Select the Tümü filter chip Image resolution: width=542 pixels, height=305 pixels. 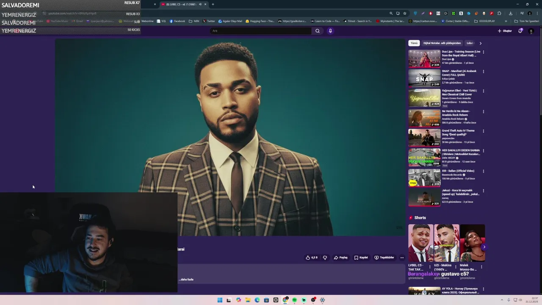[414, 43]
